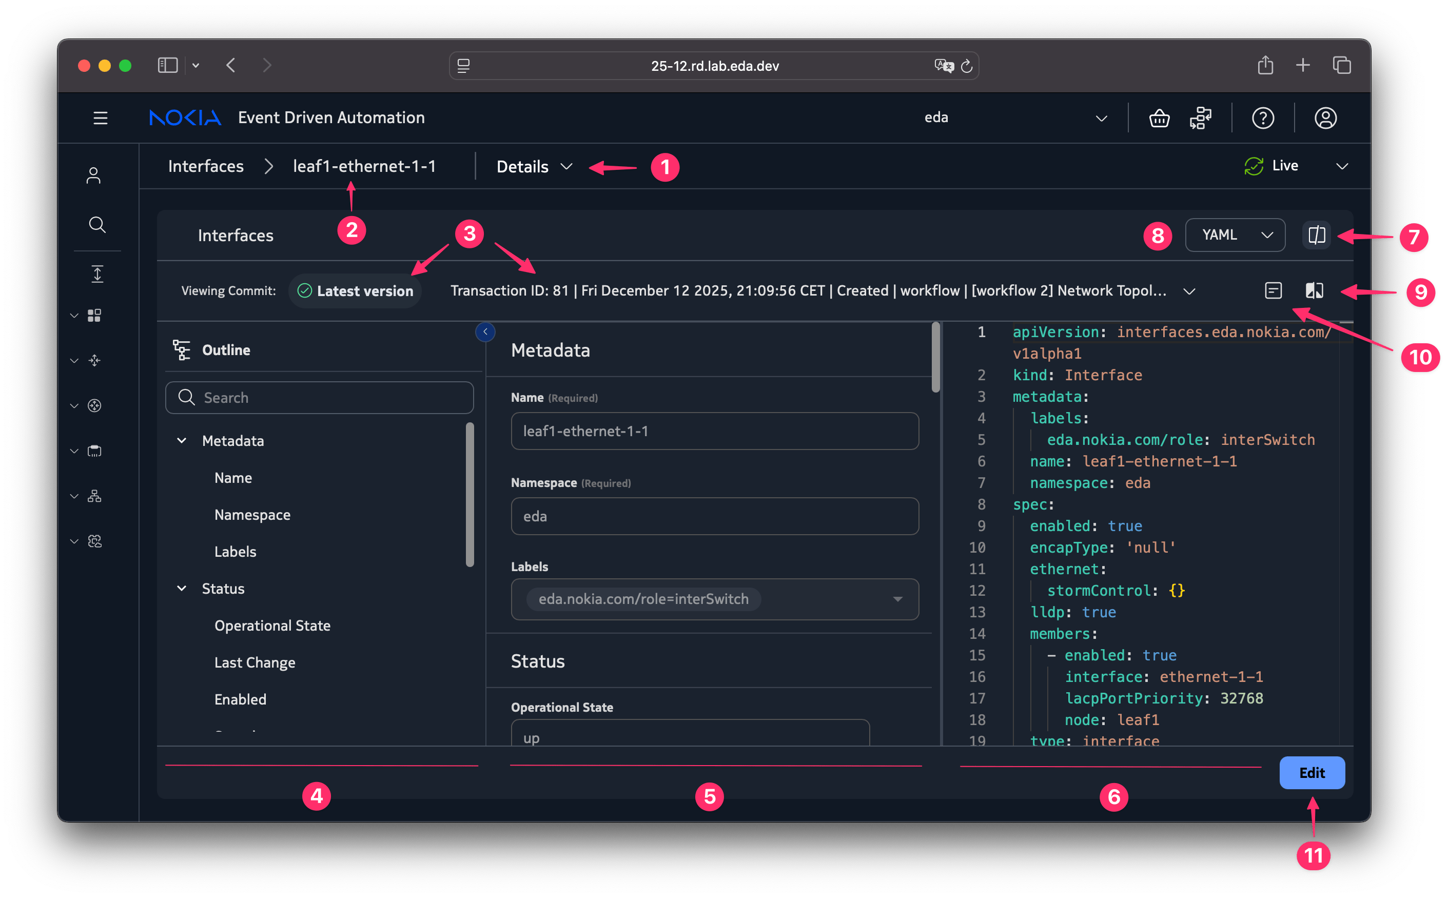Open the workflows icon in header
The width and height of the screenshot is (1448, 898).
coord(1201,118)
